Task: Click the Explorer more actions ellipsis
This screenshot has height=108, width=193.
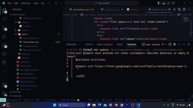Action: [59, 9]
